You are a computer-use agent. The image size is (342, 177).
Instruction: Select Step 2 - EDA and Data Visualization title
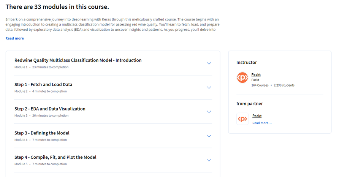(x=50, y=109)
